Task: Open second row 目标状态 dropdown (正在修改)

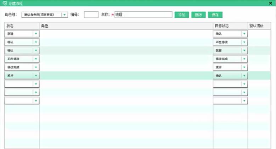Action: tap(244, 42)
